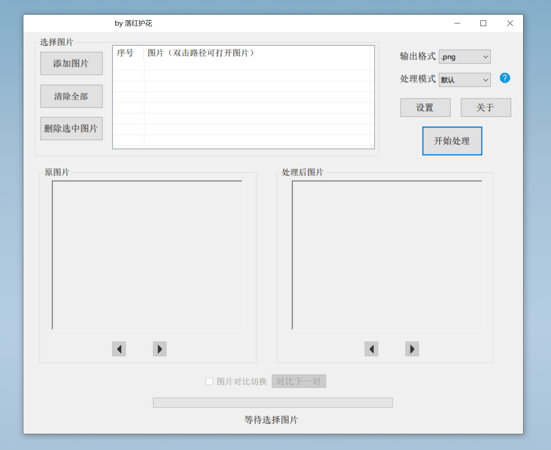
Task: Expand the 处理模式 dropdown
Action: pyautogui.click(x=465, y=80)
